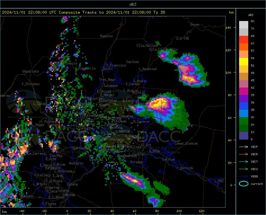Select the red swatch in dBZ legend
The image size is (266, 215).
[244, 40]
